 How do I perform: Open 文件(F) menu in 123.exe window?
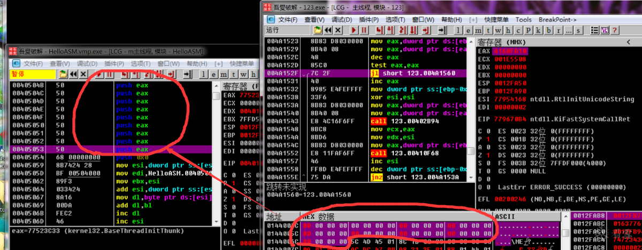point(287,20)
